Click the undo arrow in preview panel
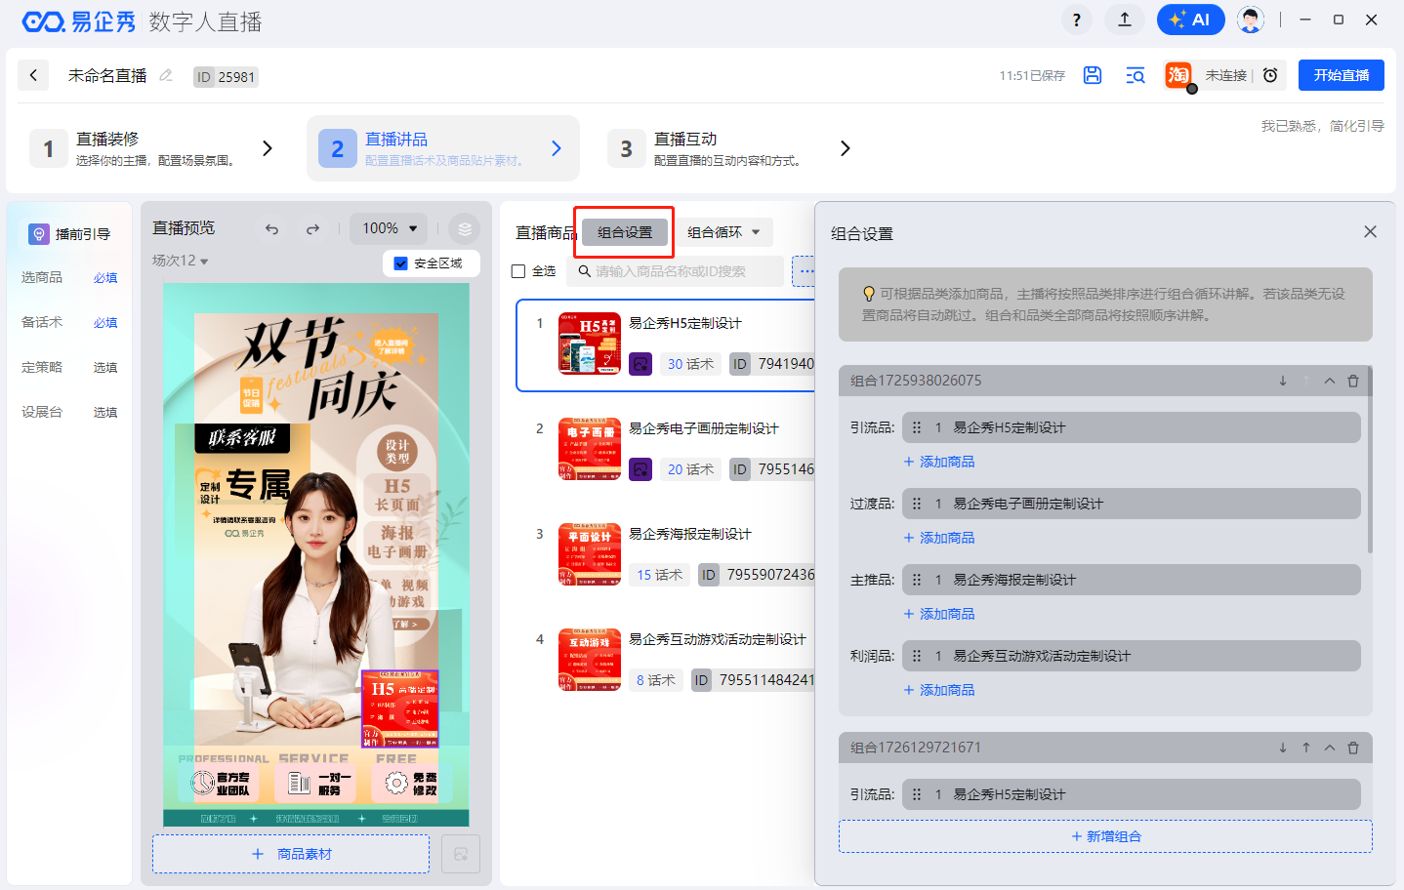This screenshot has width=1404, height=890. pos(271,229)
